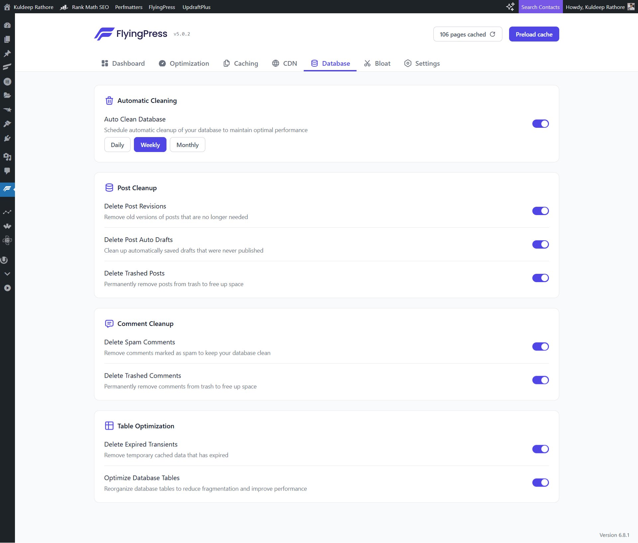Select Weekly cleanup schedule
Image resolution: width=638 pixels, height=543 pixels.
(150, 145)
